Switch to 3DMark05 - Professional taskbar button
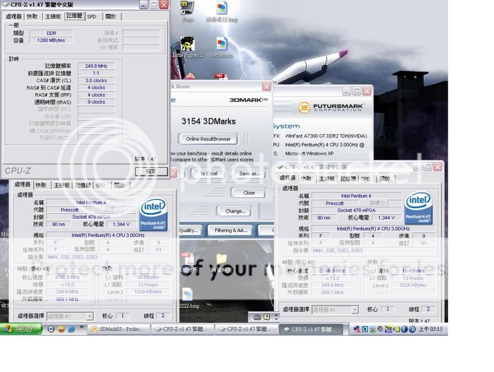The height and width of the screenshot is (372, 494). 119,329
